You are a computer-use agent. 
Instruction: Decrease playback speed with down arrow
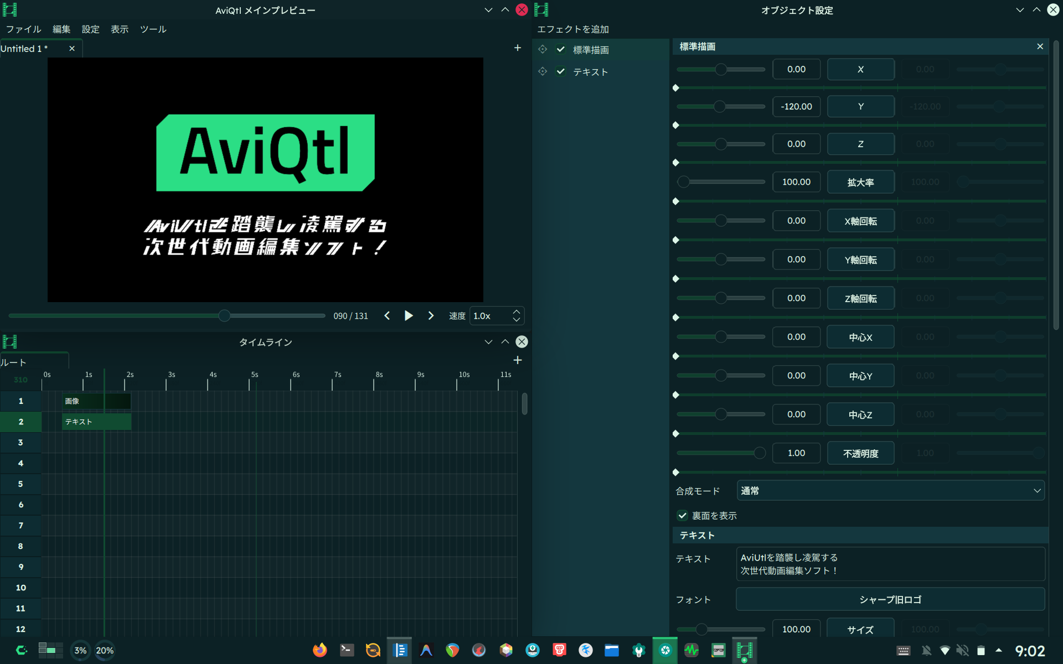[516, 320]
